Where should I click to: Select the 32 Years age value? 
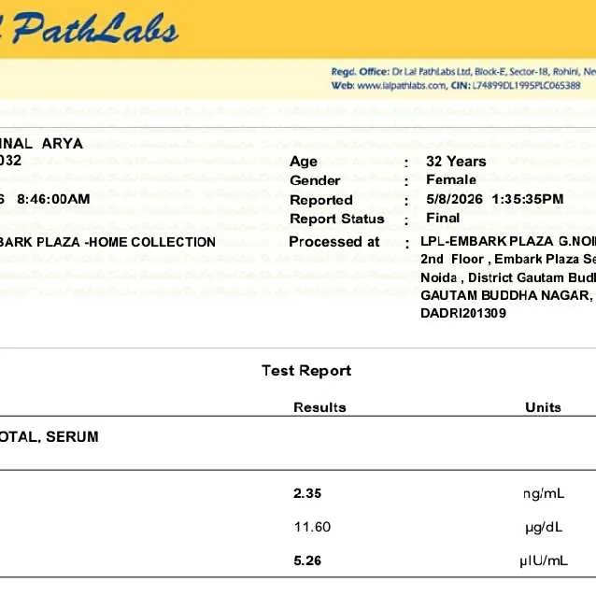point(456,162)
